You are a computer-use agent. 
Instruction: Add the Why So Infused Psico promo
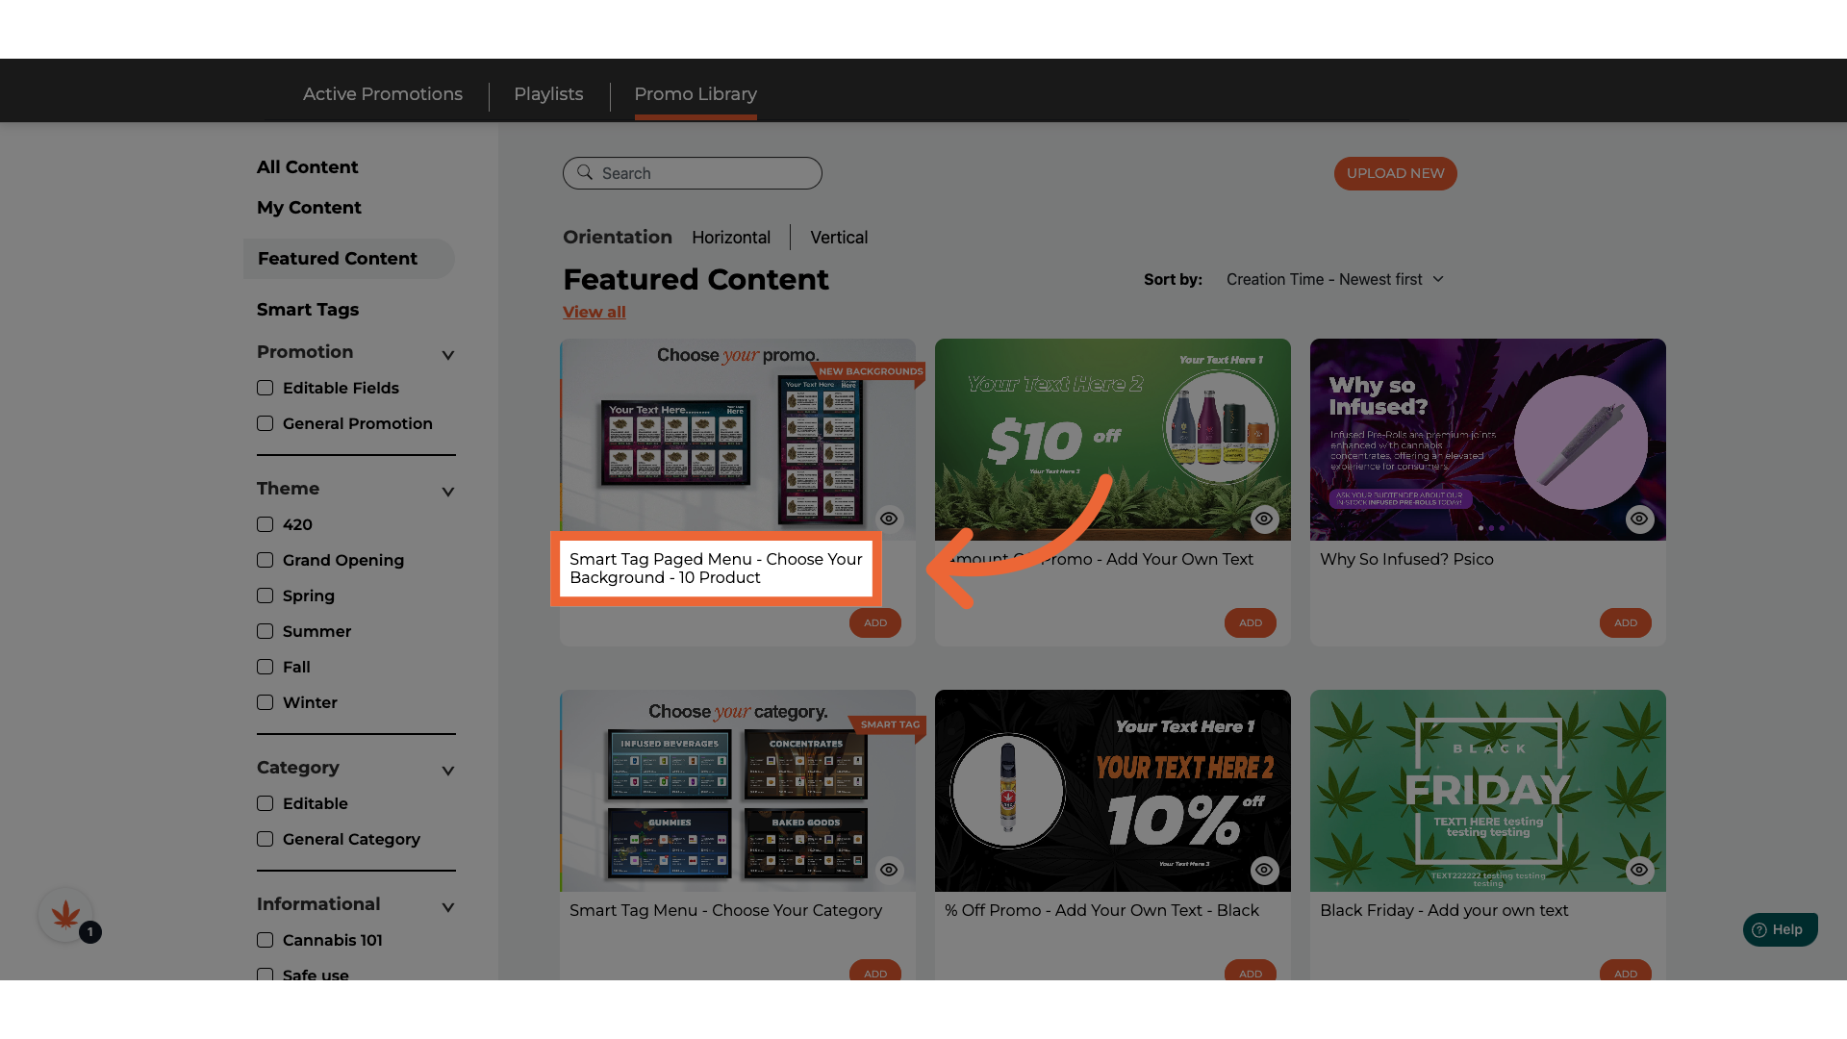pos(1625,622)
